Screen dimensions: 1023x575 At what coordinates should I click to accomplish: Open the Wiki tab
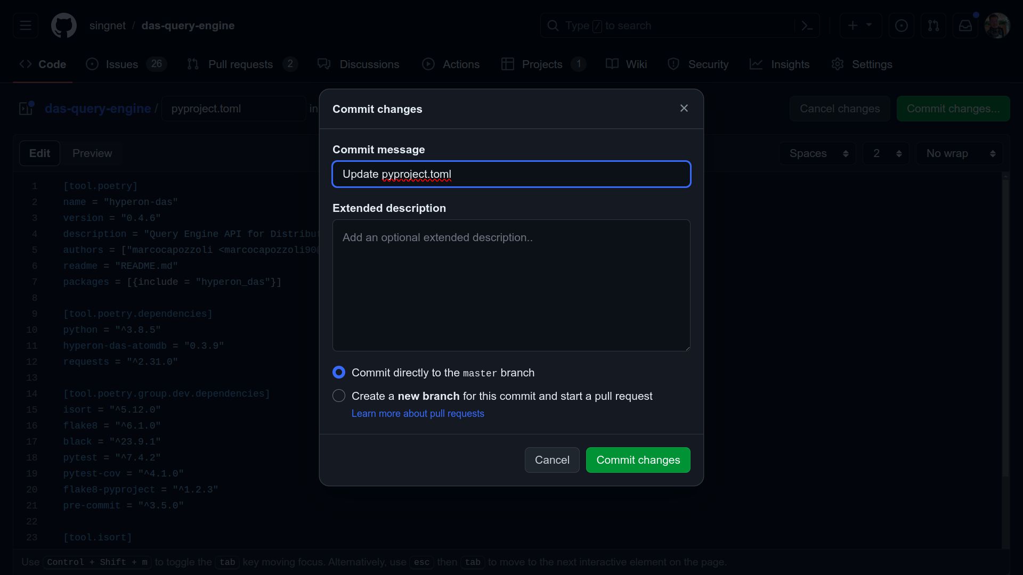click(x=627, y=64)
